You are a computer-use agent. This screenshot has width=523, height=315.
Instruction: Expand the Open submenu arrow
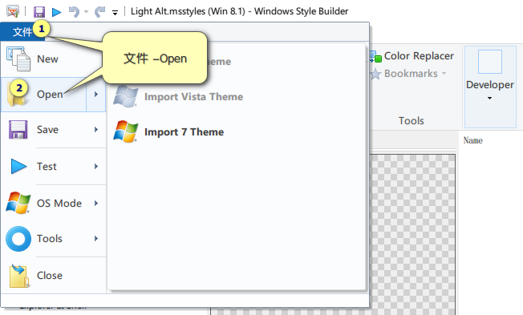[96, 95]
